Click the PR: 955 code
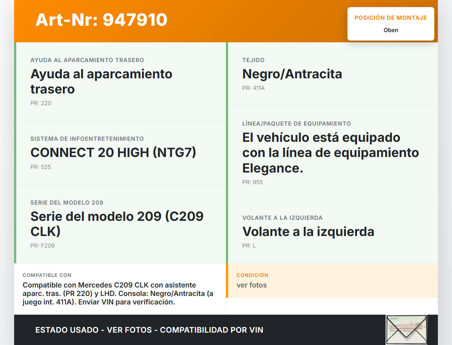Screen dimensions: 452x345 [x=252, y=182]
